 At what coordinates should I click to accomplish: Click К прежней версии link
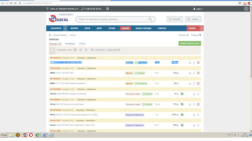[x=66, y=14]
